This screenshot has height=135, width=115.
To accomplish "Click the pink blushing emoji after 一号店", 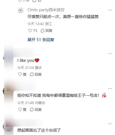I will coord(104,95).
